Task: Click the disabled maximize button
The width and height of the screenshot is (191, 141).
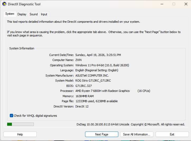Action: click(174, 4)
